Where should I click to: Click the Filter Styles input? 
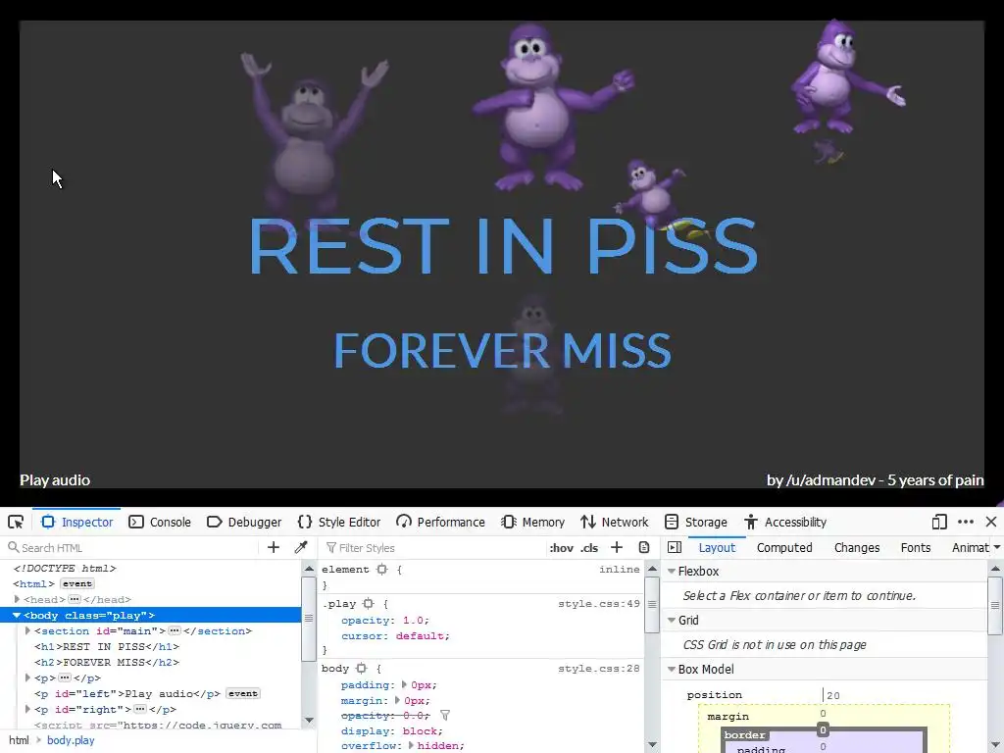[x=432, y=548]
